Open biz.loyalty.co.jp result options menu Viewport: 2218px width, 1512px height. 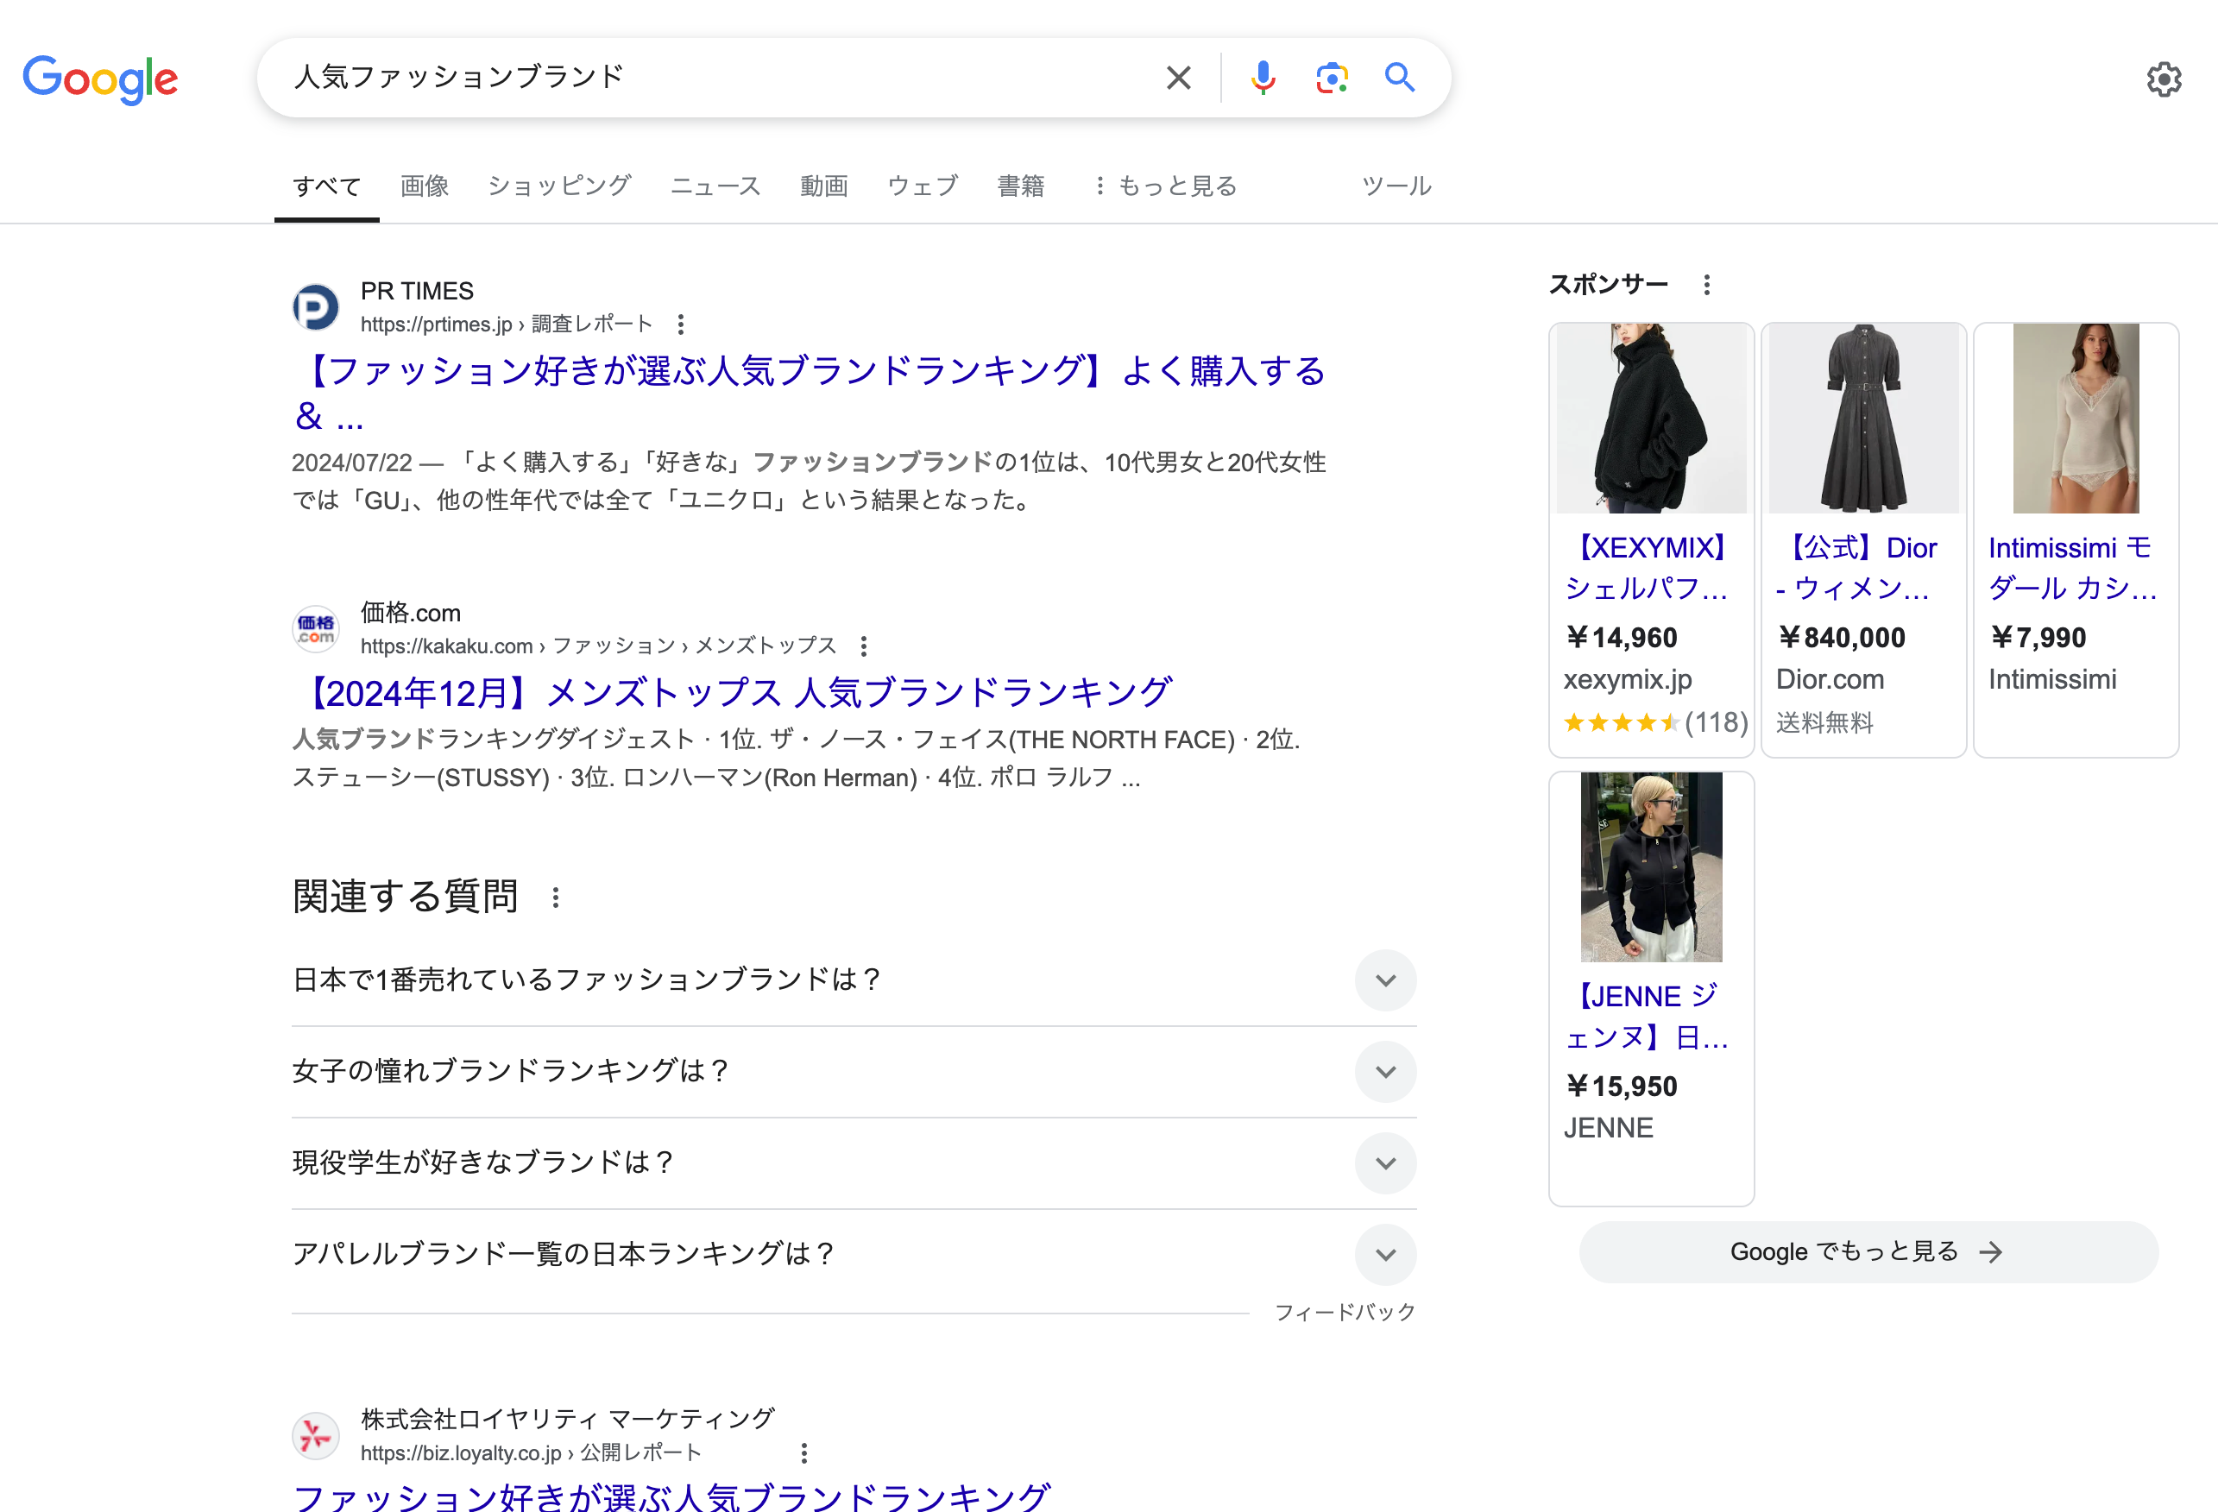click(804, 1452)
